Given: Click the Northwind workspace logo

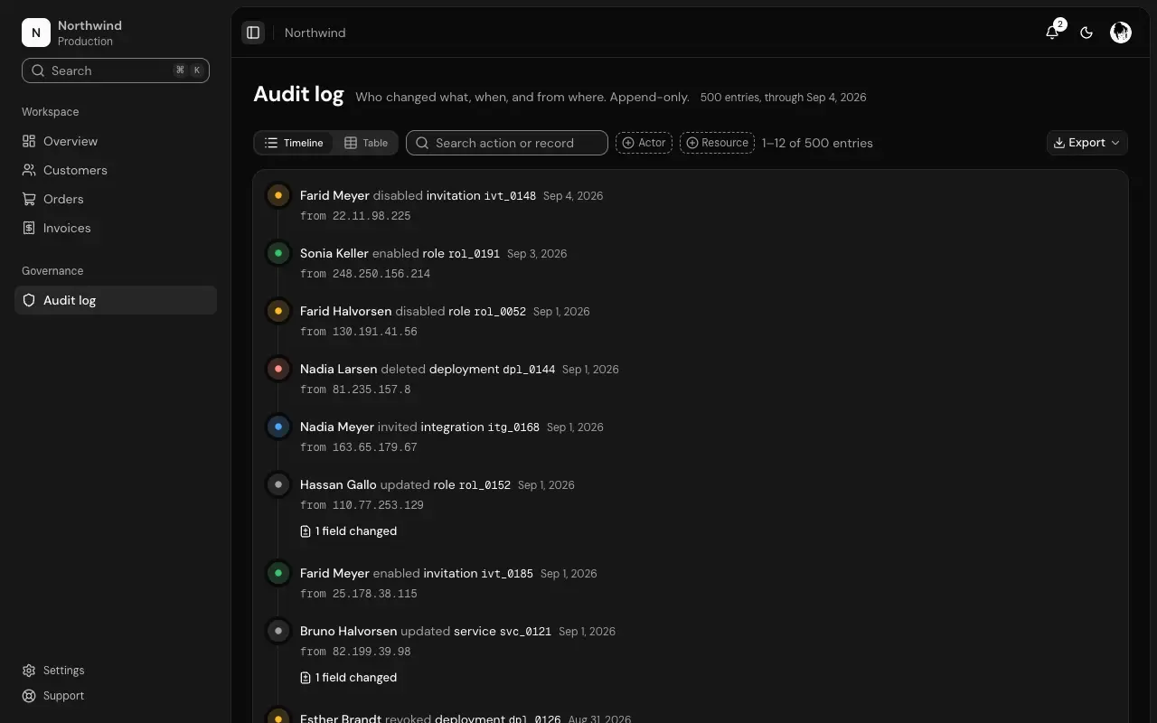Looking at the screenshot, I should click(36, 33).
